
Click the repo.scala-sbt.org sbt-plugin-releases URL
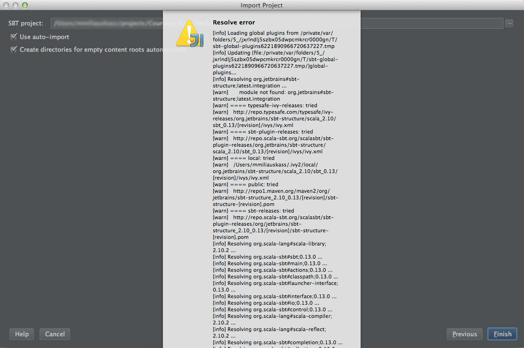tap(282, 138)
